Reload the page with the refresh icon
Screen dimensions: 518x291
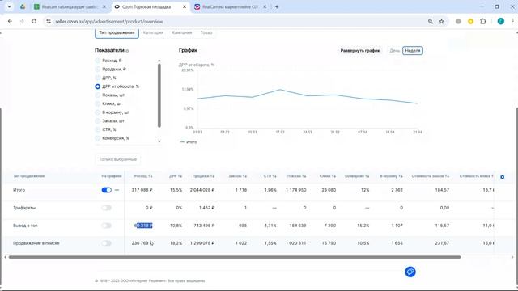(34, 21)
